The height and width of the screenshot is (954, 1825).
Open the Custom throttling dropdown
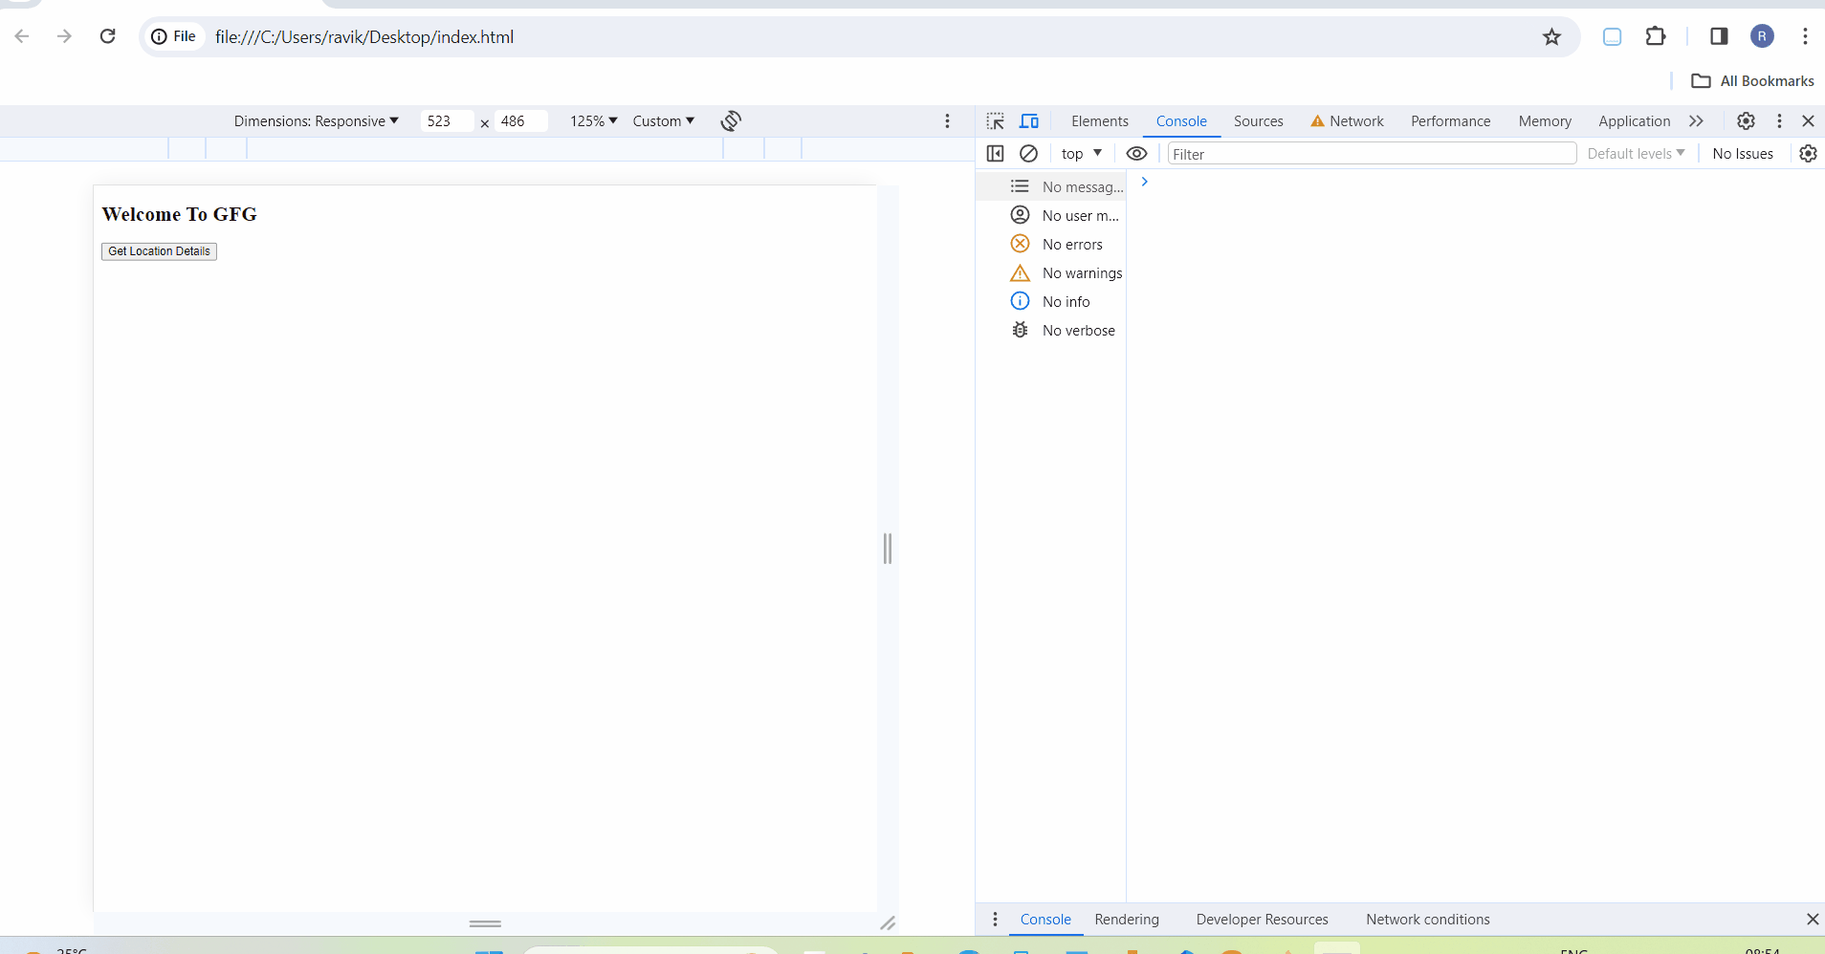[x=664, y=121]
